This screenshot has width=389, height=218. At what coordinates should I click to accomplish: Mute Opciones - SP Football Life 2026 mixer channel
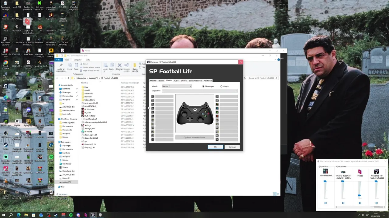[377, 203]
